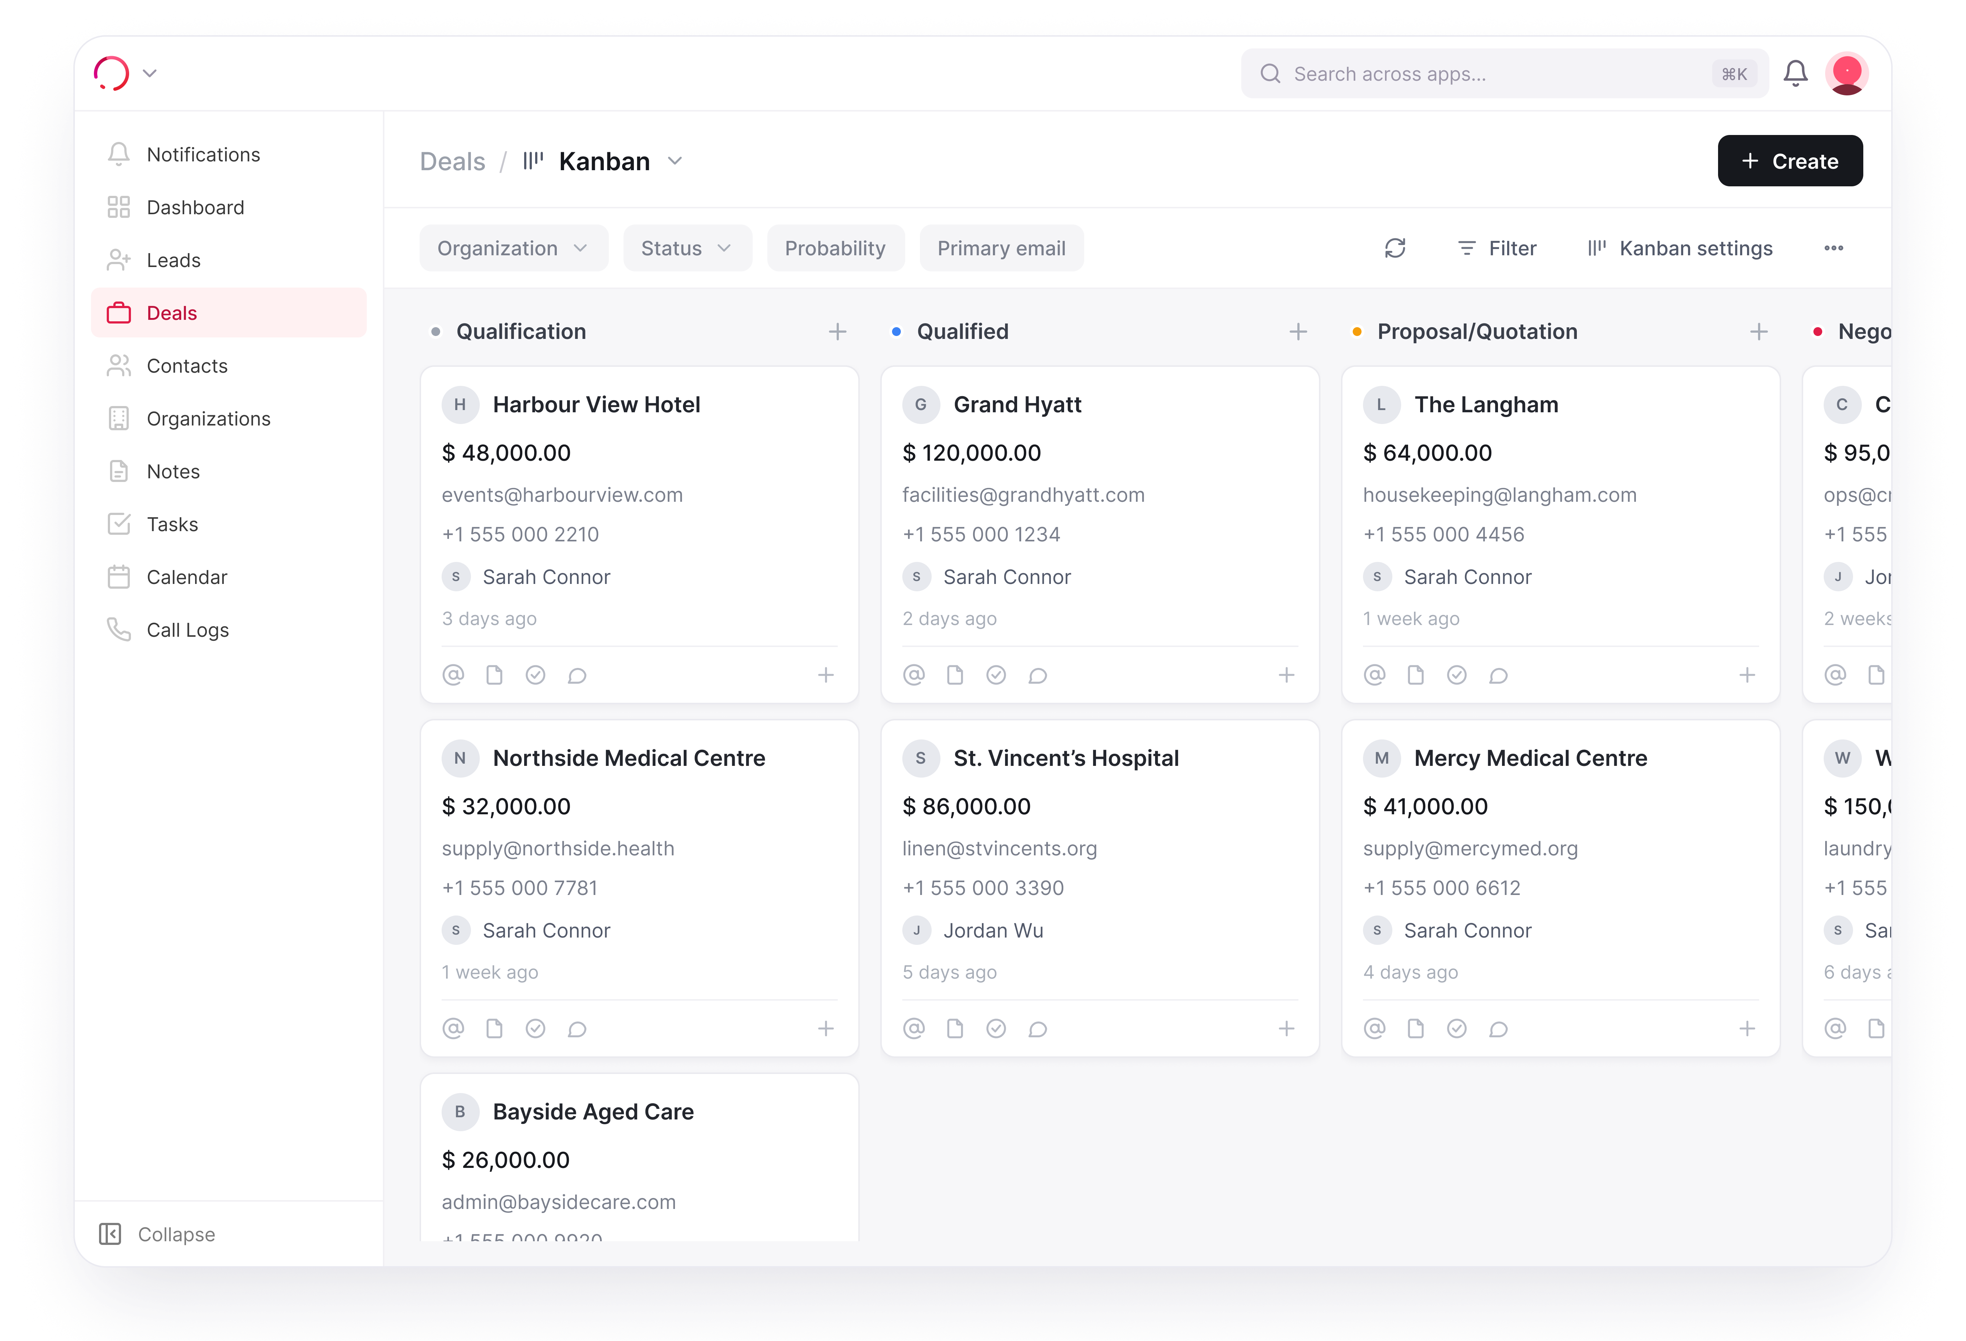
Task: Click the email supply@mercymed.org
Action: click(1470, 849)
